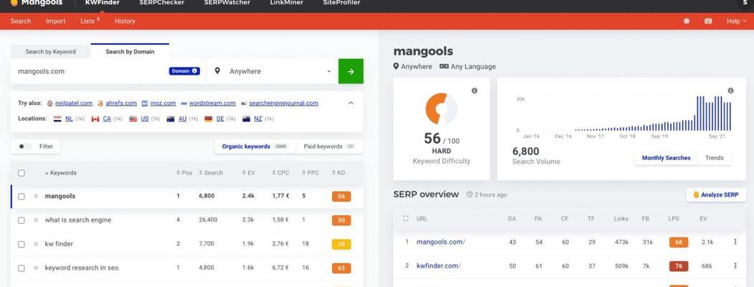Open the mangools.com/ SERP result link

pyautogui.click(x=440, y=242)
